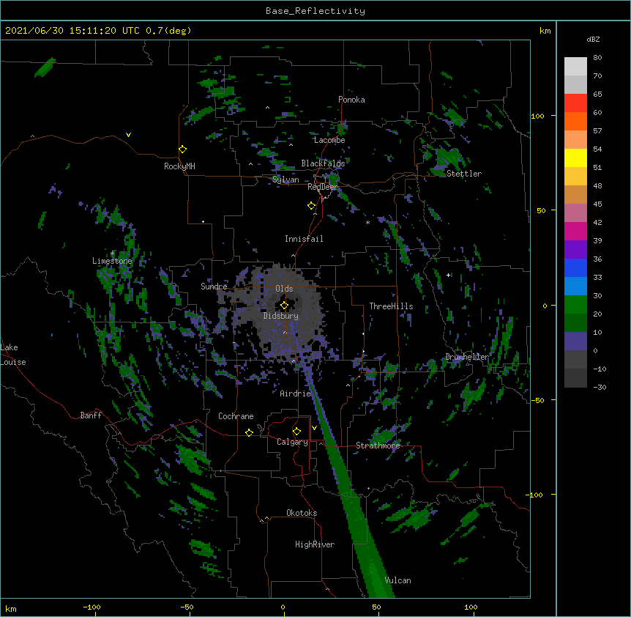Click the Ponoka city label
Image resolution: width=631 pixels, height=617 pixels.
351,100
